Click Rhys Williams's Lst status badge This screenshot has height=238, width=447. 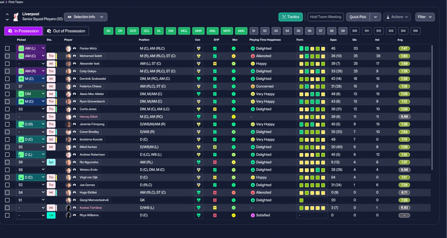click(x=51, y=215)
